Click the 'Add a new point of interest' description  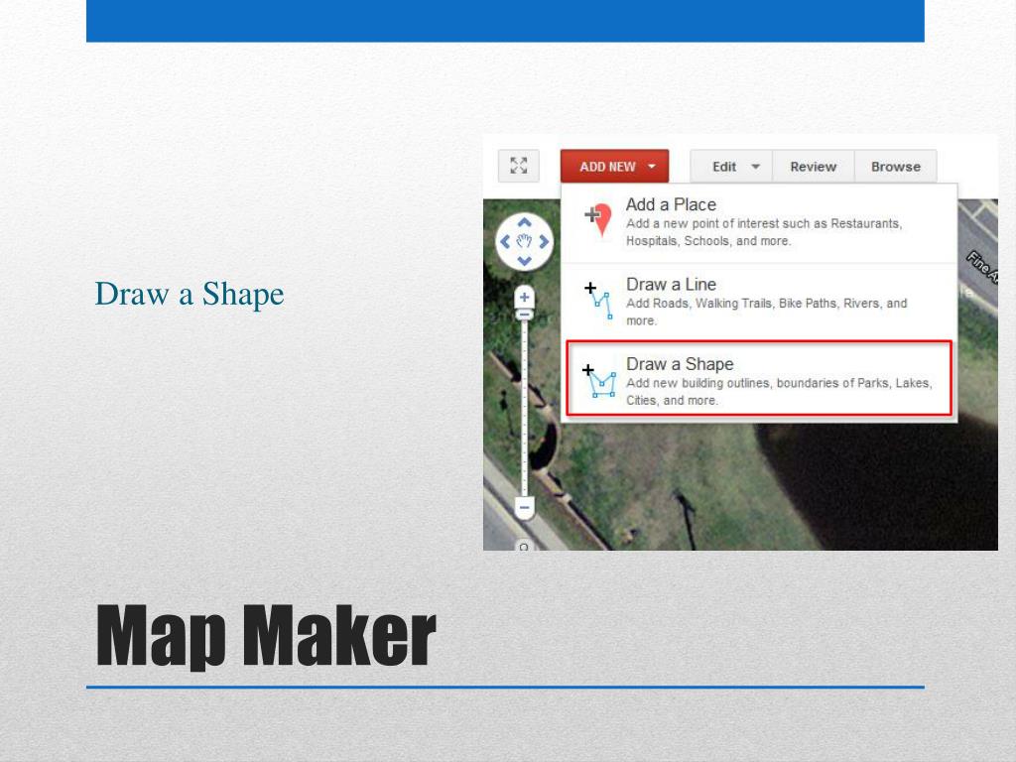coord(764,232)
